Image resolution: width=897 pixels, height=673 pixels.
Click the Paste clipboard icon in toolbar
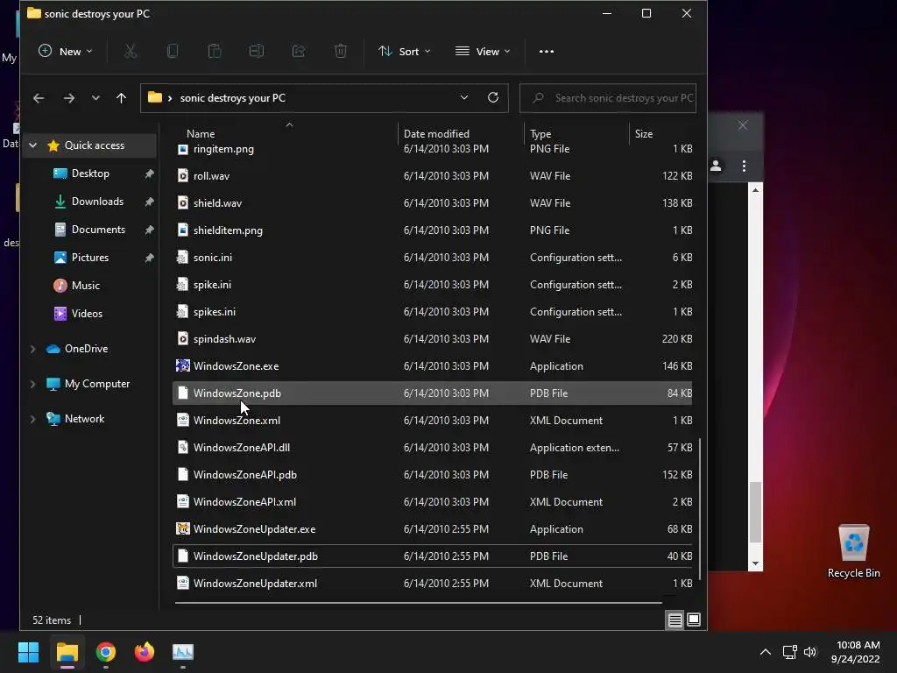coord(215,52)
